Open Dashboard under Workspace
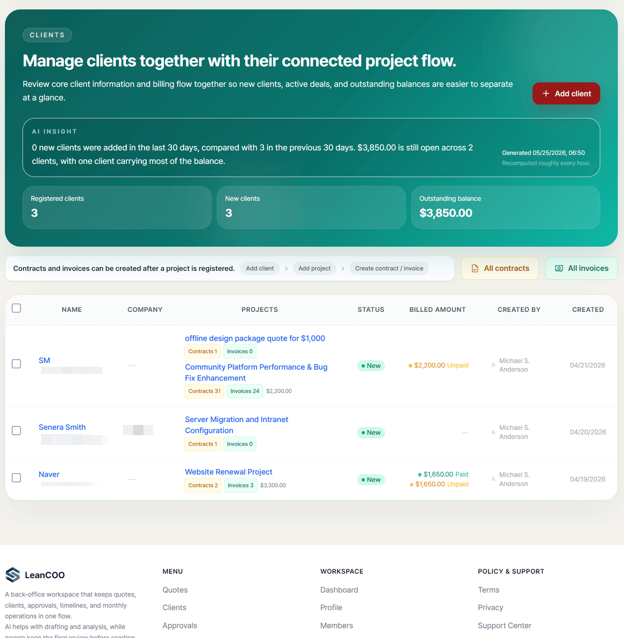 click(339, 590)
